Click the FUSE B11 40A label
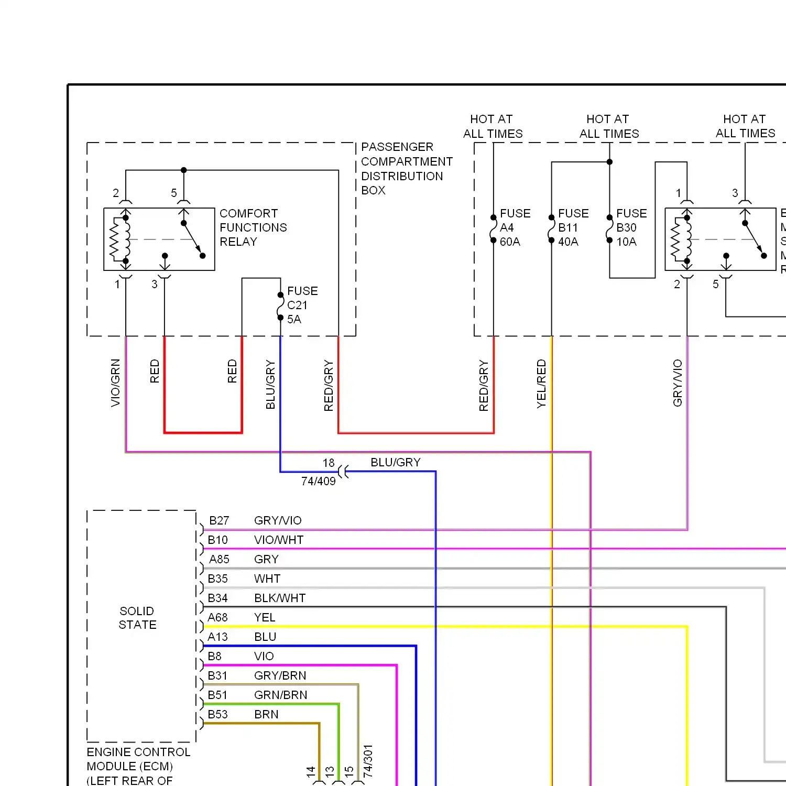Image resolution: width=786 pixels, height=786 pixels. (x=573, y=227)
